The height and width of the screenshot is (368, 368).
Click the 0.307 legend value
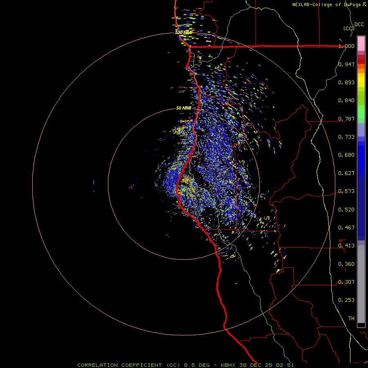tap(346, 282)
